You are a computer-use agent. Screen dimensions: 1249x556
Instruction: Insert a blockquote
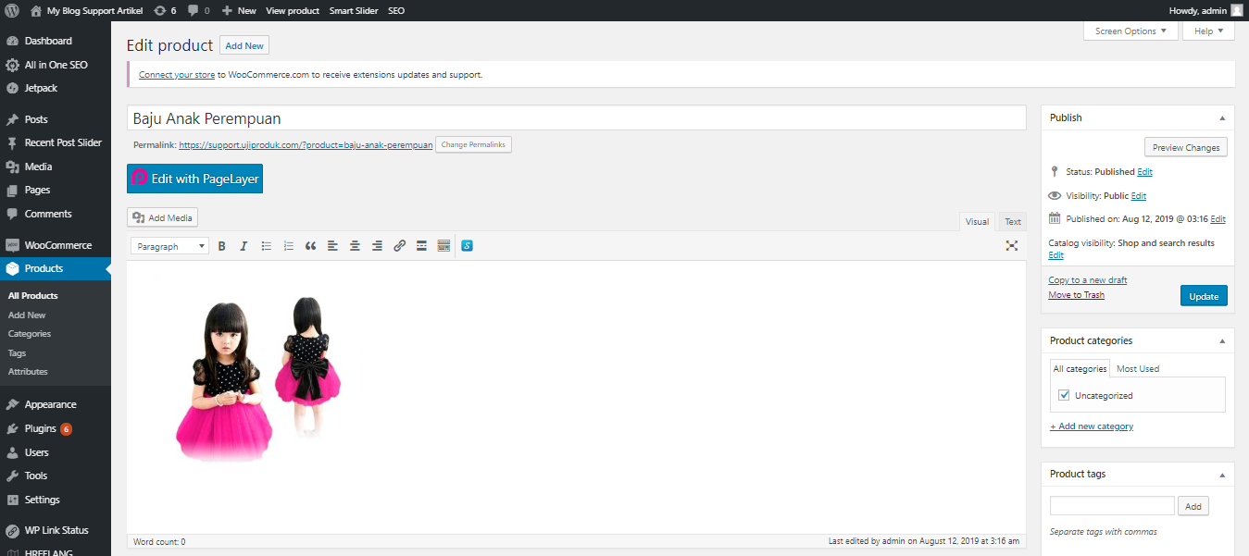(x=310, y=246)
